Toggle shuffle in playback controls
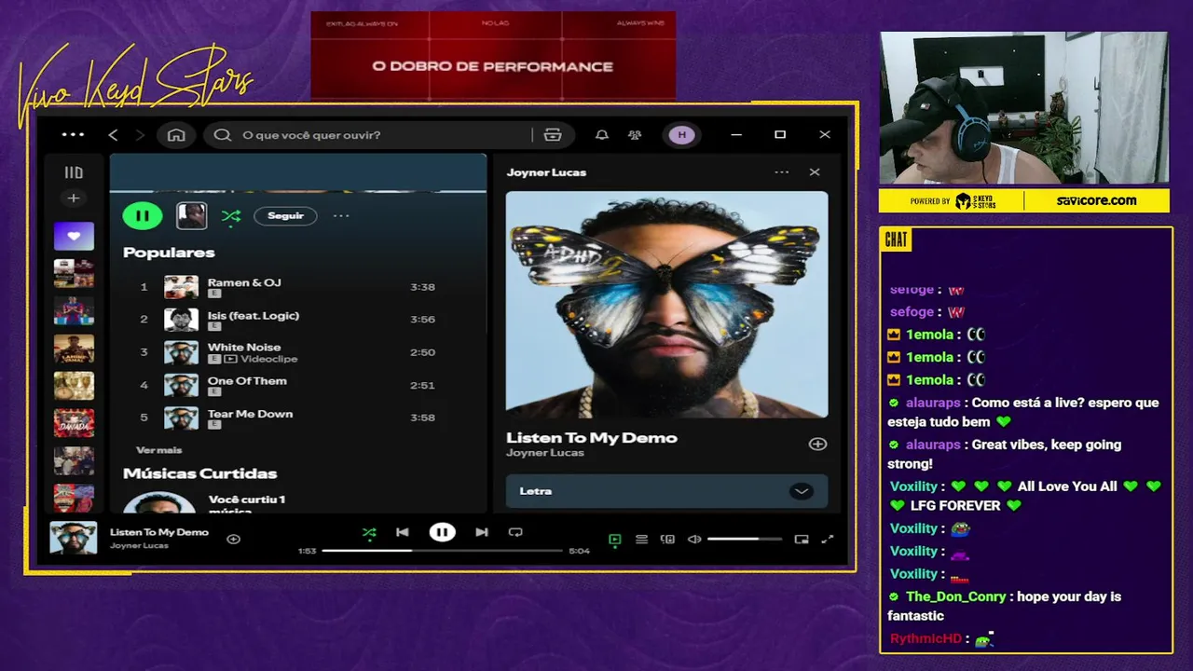 (x=369, y=532)
